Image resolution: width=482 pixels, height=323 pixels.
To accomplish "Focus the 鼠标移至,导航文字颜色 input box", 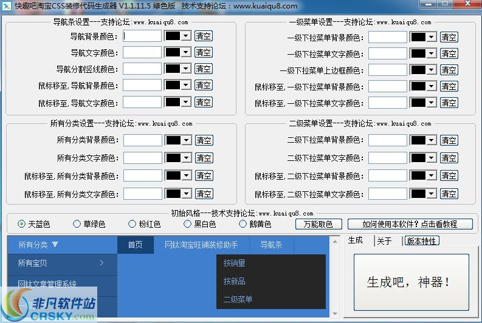I will click(x=142, y=102).
